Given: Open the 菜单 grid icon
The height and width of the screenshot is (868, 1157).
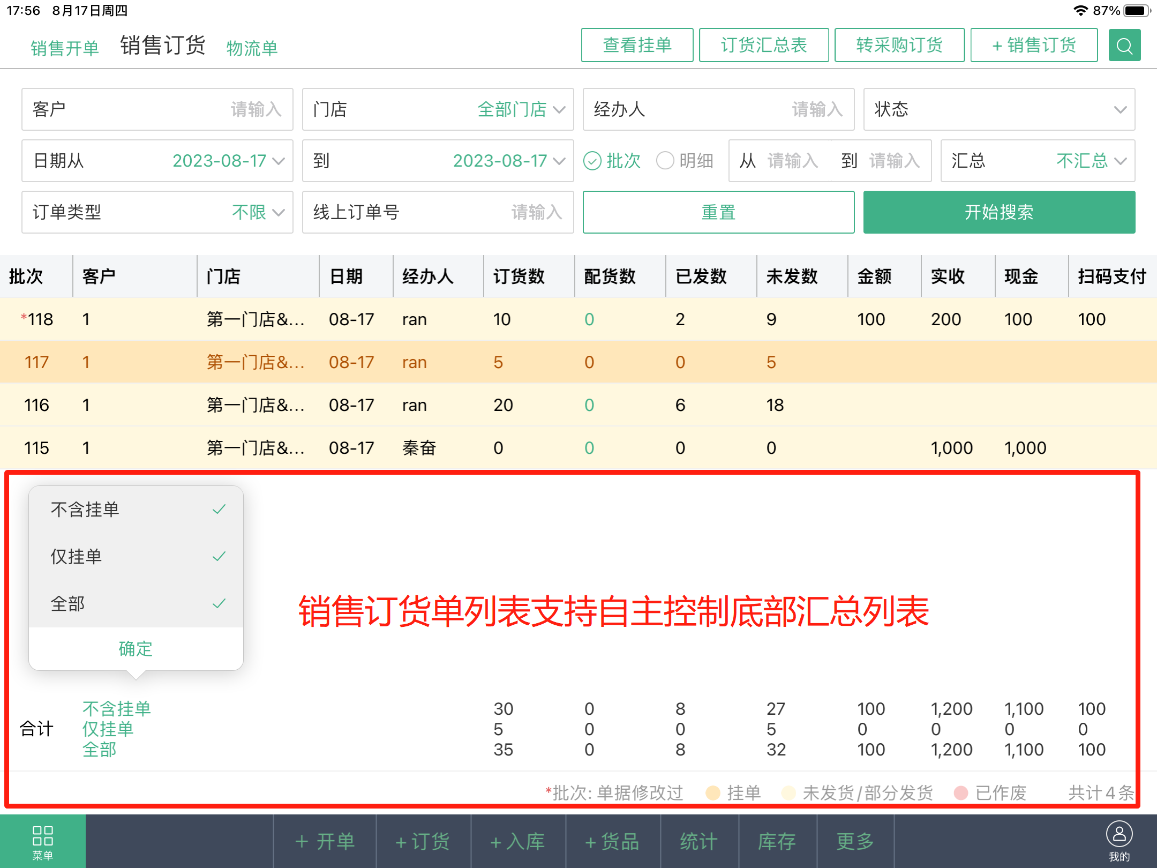Looking at the screenshot, I should tap(43, 841).
